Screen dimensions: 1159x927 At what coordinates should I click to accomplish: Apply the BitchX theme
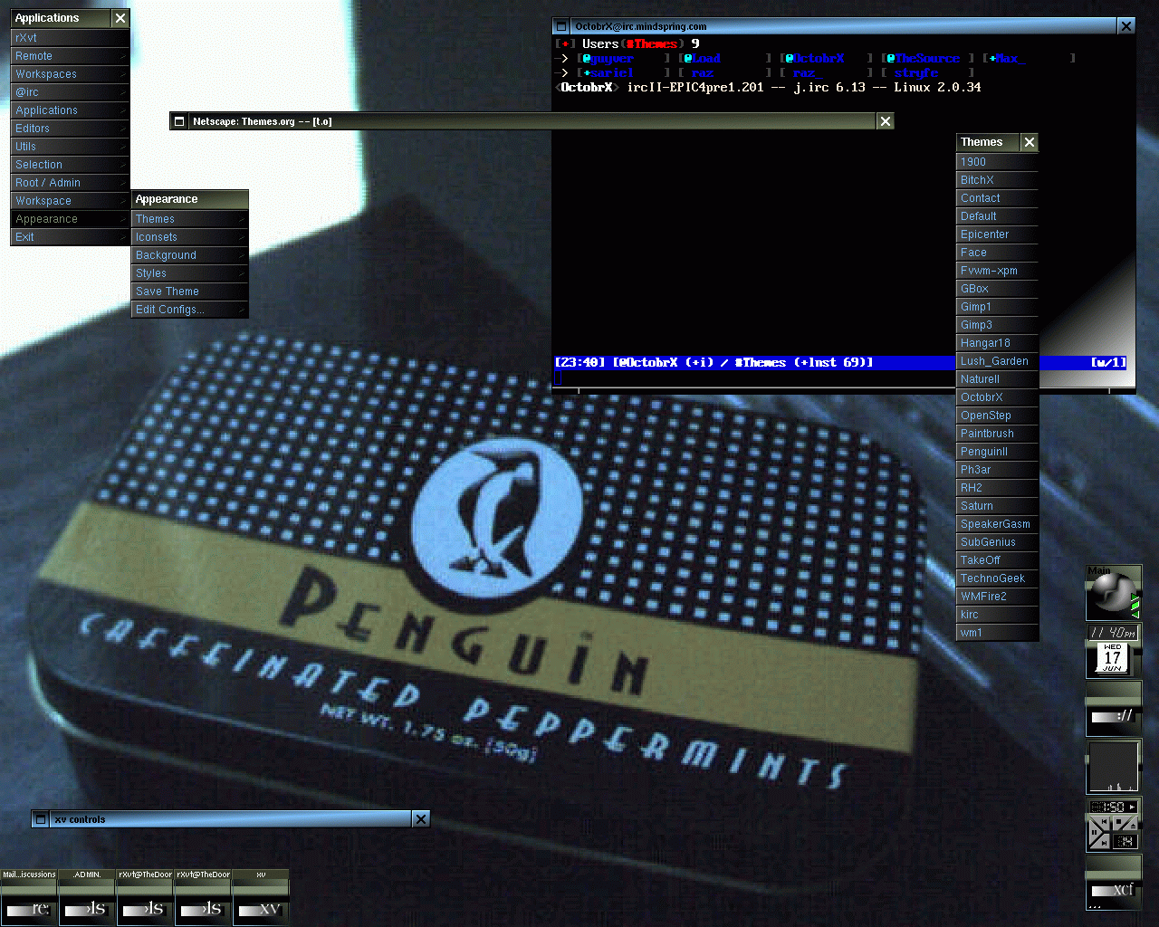[x=997, y=180]
